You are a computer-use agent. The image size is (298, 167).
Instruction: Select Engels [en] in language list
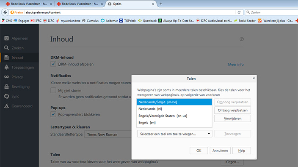(x=174, y=123)
